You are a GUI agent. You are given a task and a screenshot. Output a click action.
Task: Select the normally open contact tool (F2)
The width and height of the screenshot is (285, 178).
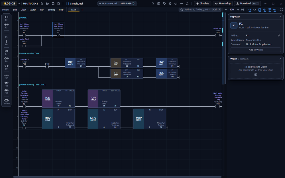pos(6,18)
